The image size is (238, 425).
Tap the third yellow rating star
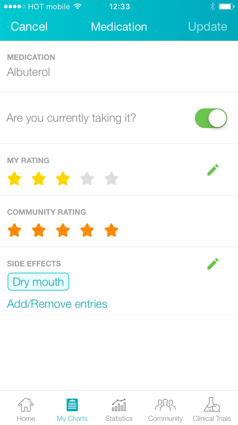click(63, 179)
